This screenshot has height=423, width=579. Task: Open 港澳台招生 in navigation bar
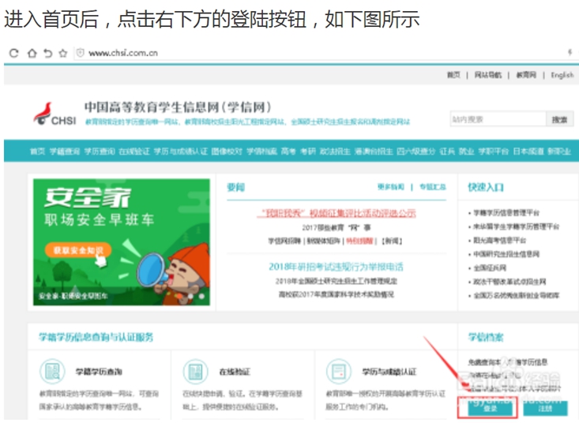(x=374, y=152)
